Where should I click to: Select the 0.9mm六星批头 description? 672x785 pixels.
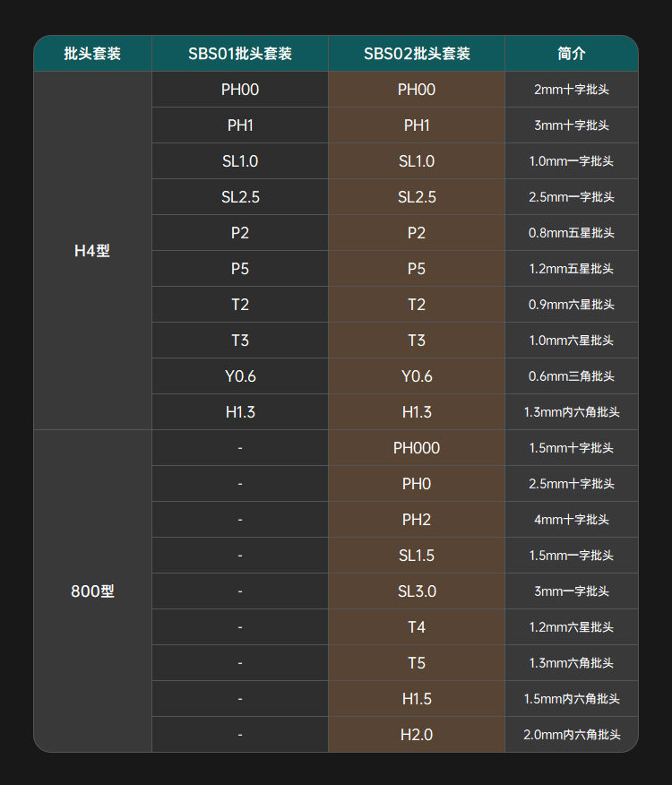click(x=572, y=305)
